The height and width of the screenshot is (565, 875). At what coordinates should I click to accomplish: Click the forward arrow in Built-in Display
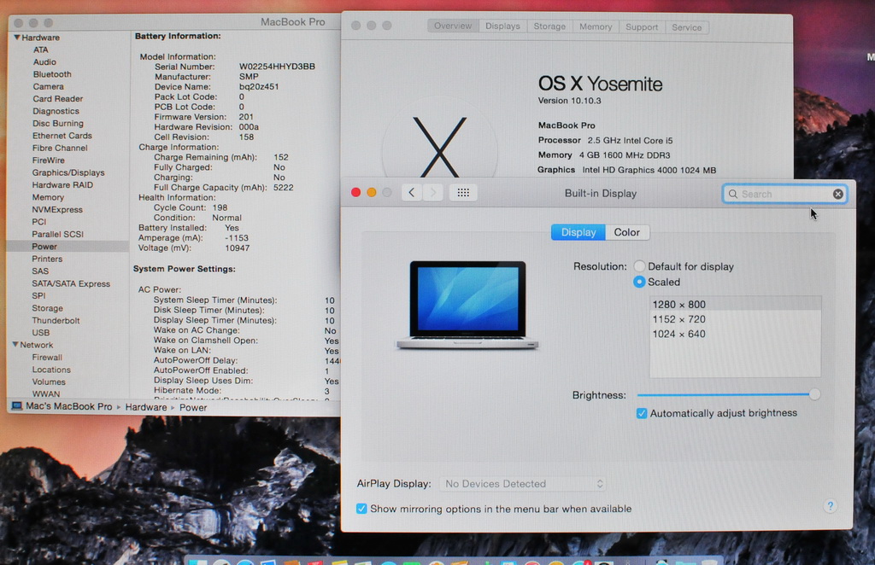[x=433, y=193]
